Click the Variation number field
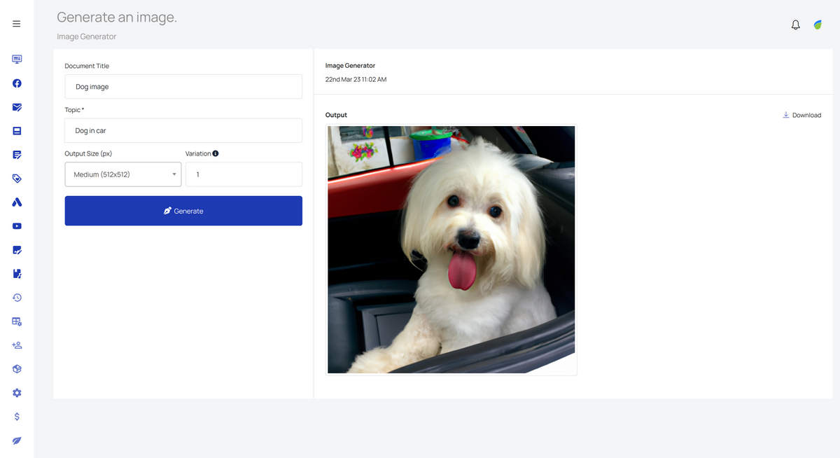 [x=244, y=174]
